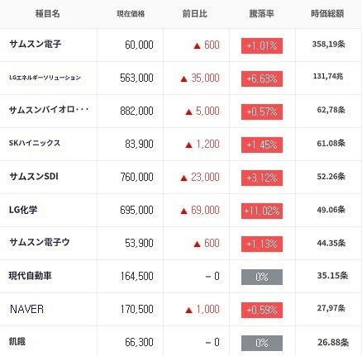Image resolution: width=362 pixels, height=356 pixels.
Task: Select the サムスンバイオロ stock name
Action: [49, 110]
